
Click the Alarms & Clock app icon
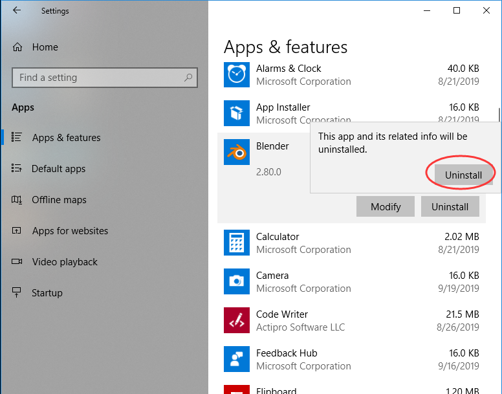pyautogui.click(x=237, y=74)
